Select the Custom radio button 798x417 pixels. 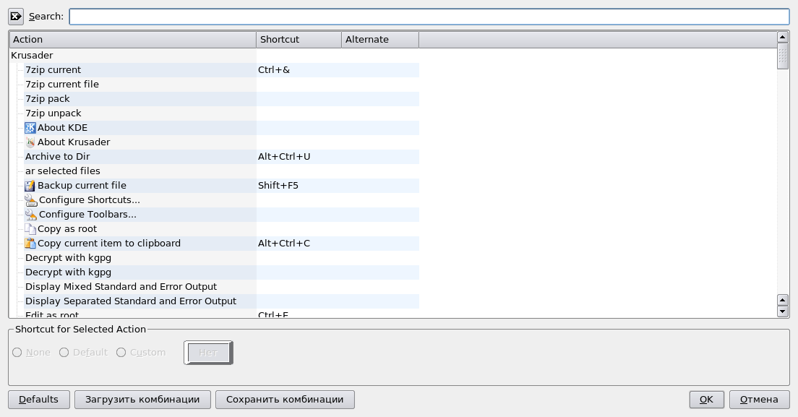point(121,353)
